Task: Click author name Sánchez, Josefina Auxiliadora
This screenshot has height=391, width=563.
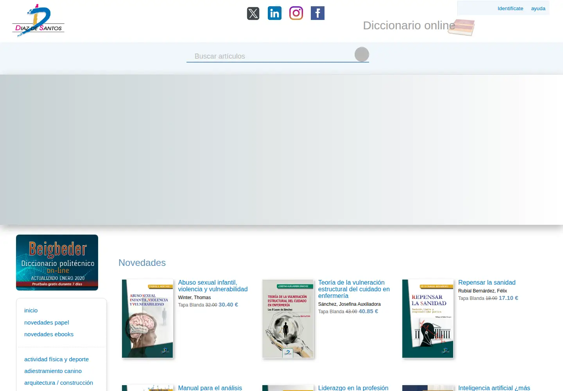Action: (349, 304)
